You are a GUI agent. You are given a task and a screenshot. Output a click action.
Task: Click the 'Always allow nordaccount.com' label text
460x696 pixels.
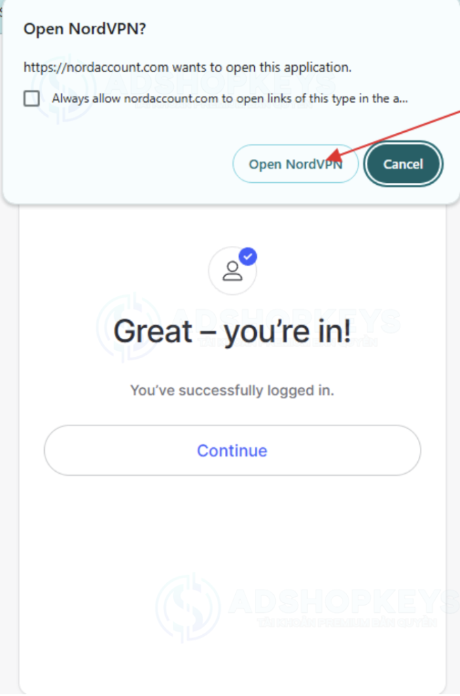(230, 98)
